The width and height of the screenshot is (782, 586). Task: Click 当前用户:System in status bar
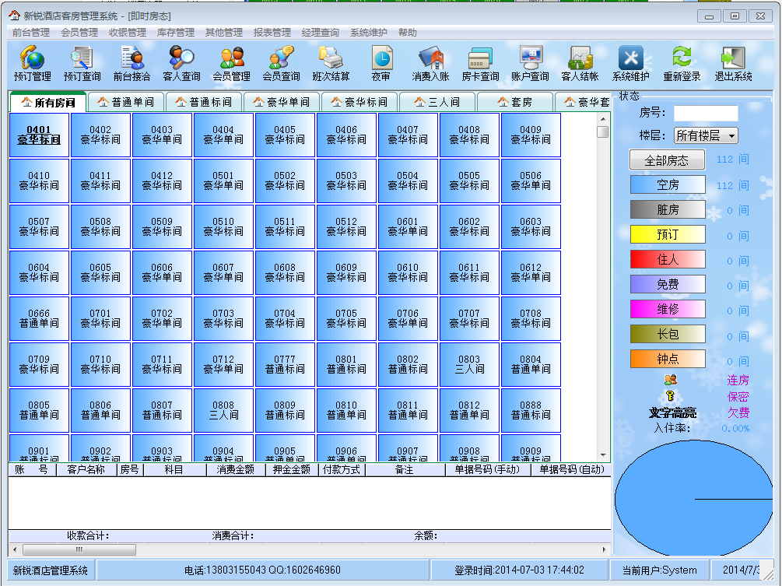pyautogui.click(x=659, y=570)
